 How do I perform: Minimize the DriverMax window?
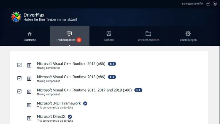tap(208, 4)
